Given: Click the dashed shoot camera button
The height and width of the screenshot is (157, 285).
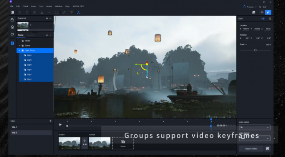Looking at the screenshot, I should (x=123, y=143).
